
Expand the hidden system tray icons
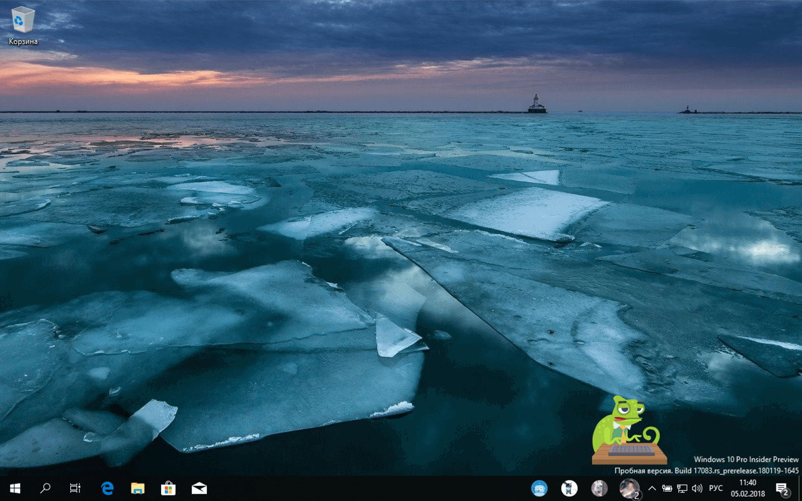tap(652, 488)
